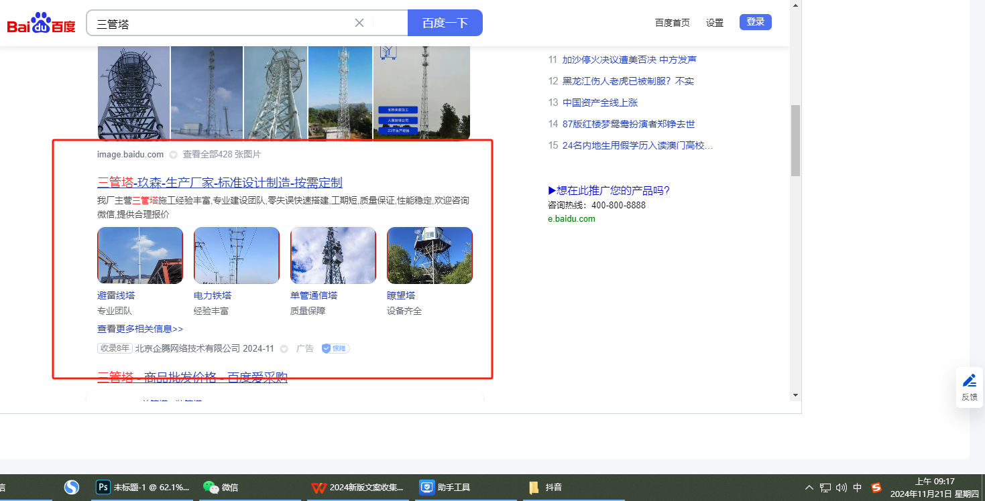Open the Sogou browser icon in the taskbar
Image resolution: width=985 pixels, height=501 pixels.
(x=72, y=488)
